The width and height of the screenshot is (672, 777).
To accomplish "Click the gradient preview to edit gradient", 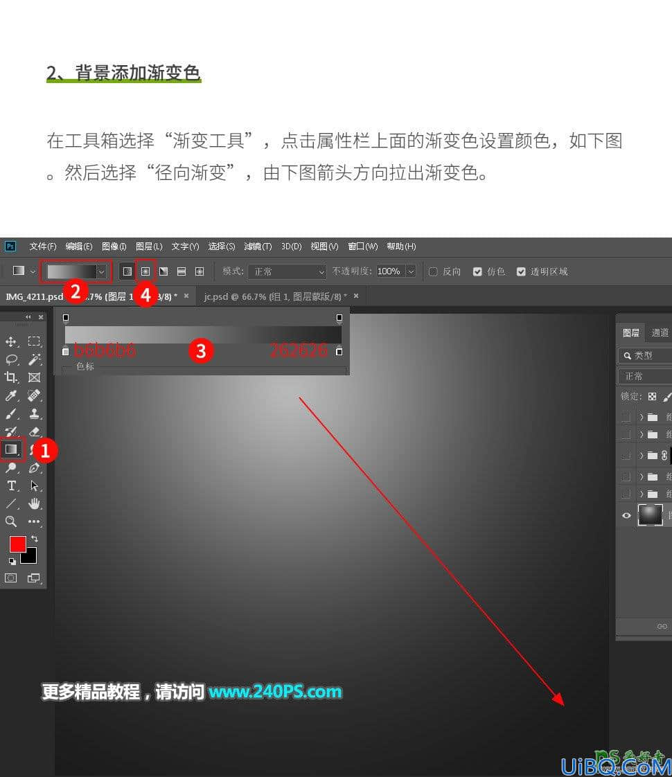I will (x=71, y=271).
